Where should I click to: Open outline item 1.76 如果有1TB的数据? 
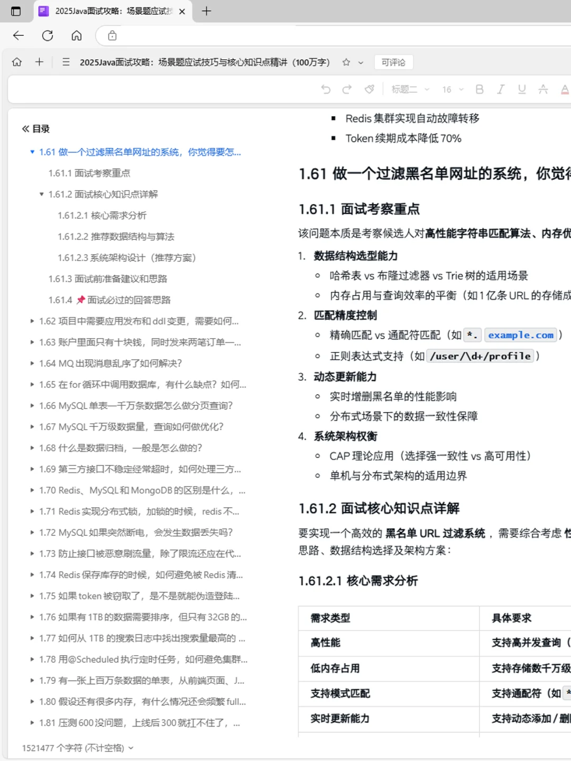click(x=143, y=617)
